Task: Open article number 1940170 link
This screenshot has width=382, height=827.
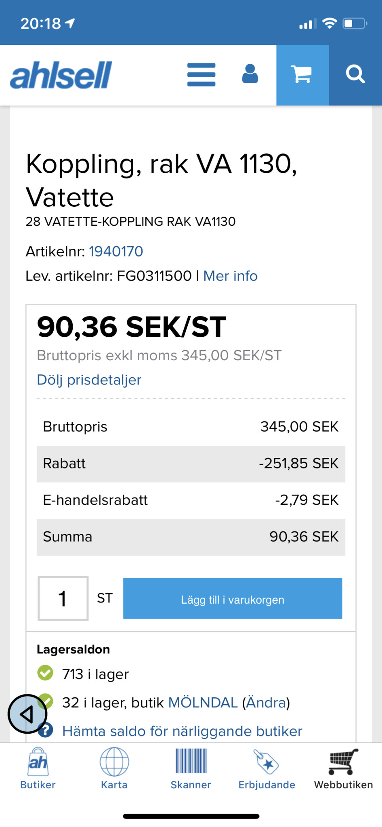Action: click(116, 252)
